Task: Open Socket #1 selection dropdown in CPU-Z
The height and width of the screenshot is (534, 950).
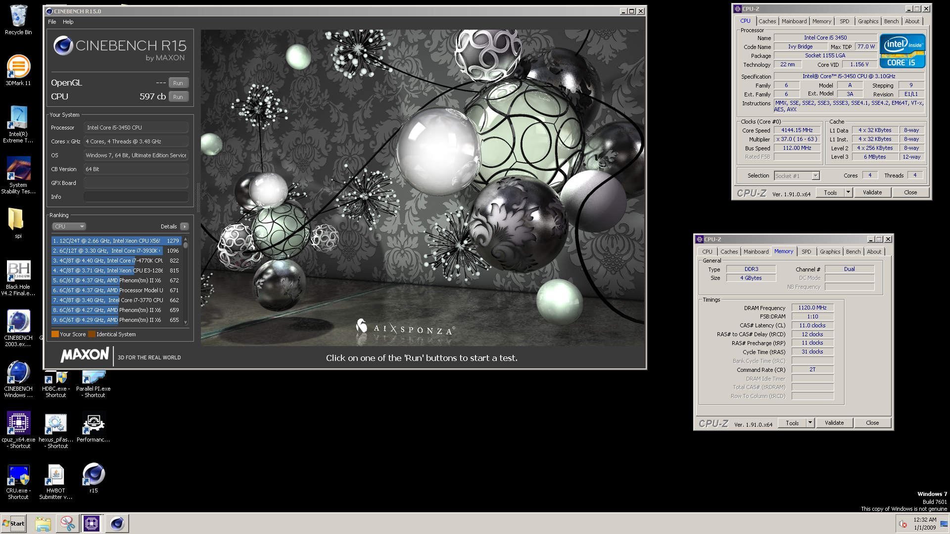Action: pyautogui.click(x=797, y=176)
